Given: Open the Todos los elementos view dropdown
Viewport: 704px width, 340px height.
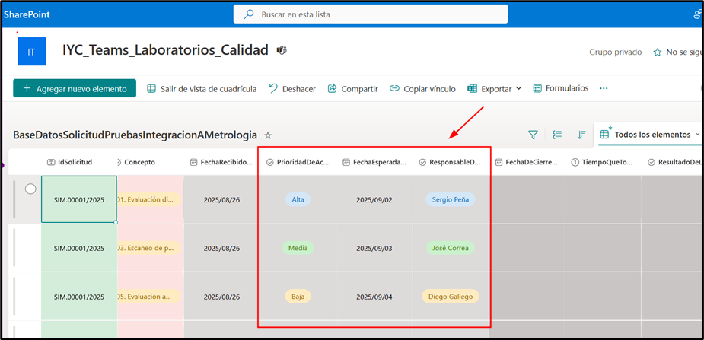Looking at the screenshot, I should pos(651,135).
